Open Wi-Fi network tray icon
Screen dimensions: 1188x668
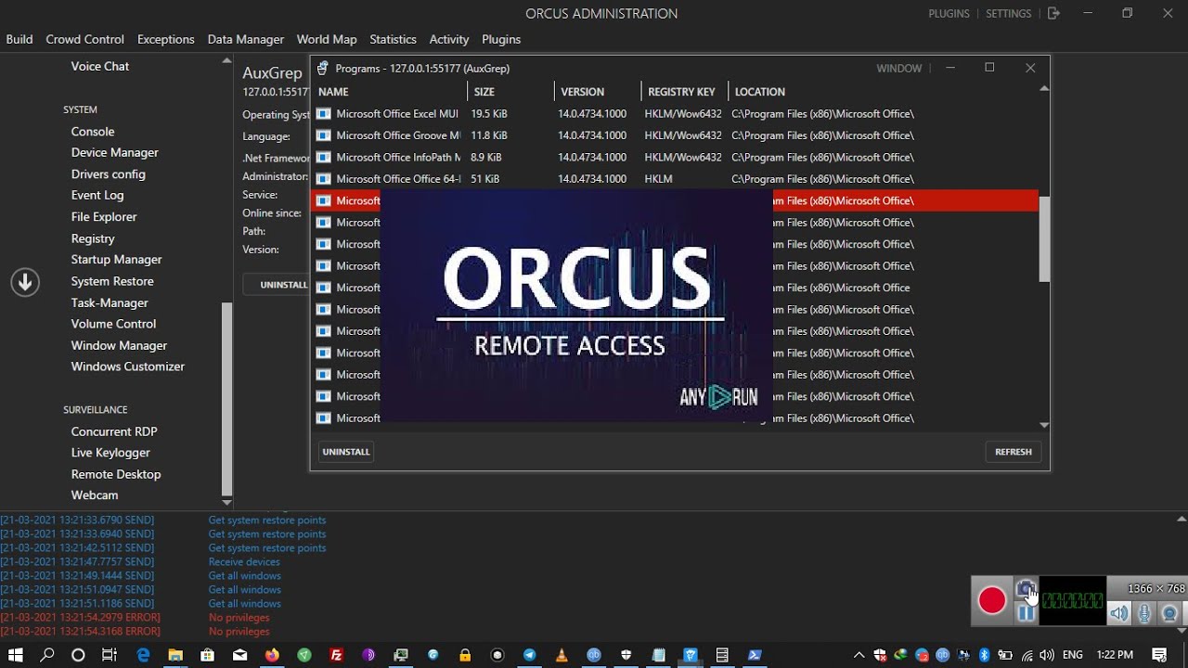pyautogui.click(x=1027, y=655)
